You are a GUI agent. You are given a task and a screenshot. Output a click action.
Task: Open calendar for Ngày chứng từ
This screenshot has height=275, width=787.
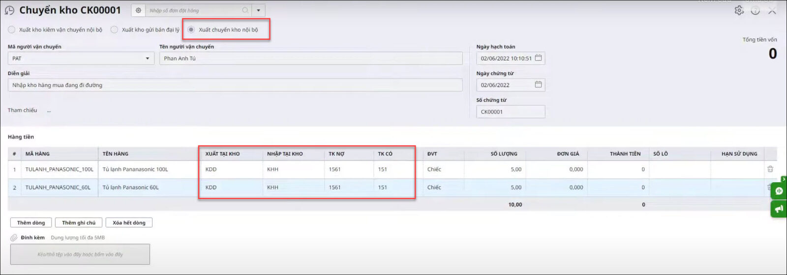click(538, 84)
